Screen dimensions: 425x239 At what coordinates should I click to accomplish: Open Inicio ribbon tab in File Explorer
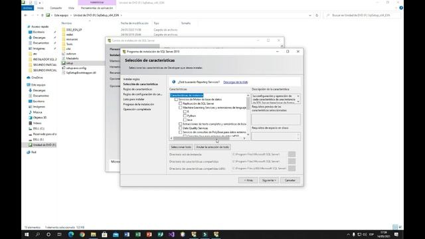[41, 8]
